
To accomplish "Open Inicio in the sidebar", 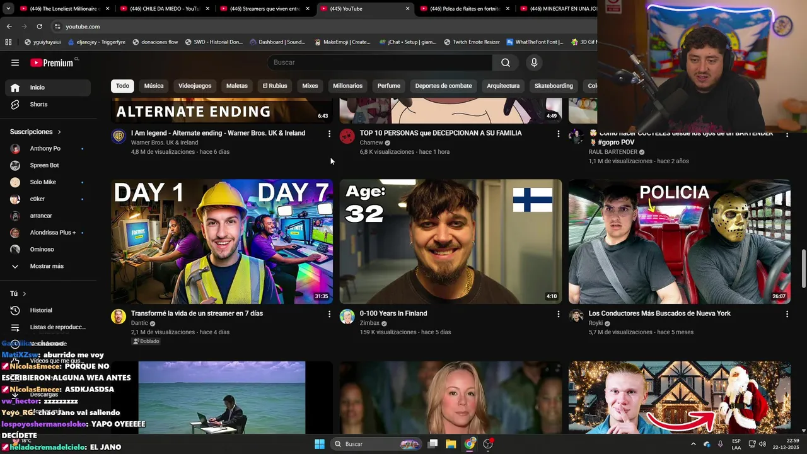I will coord(48,88).
